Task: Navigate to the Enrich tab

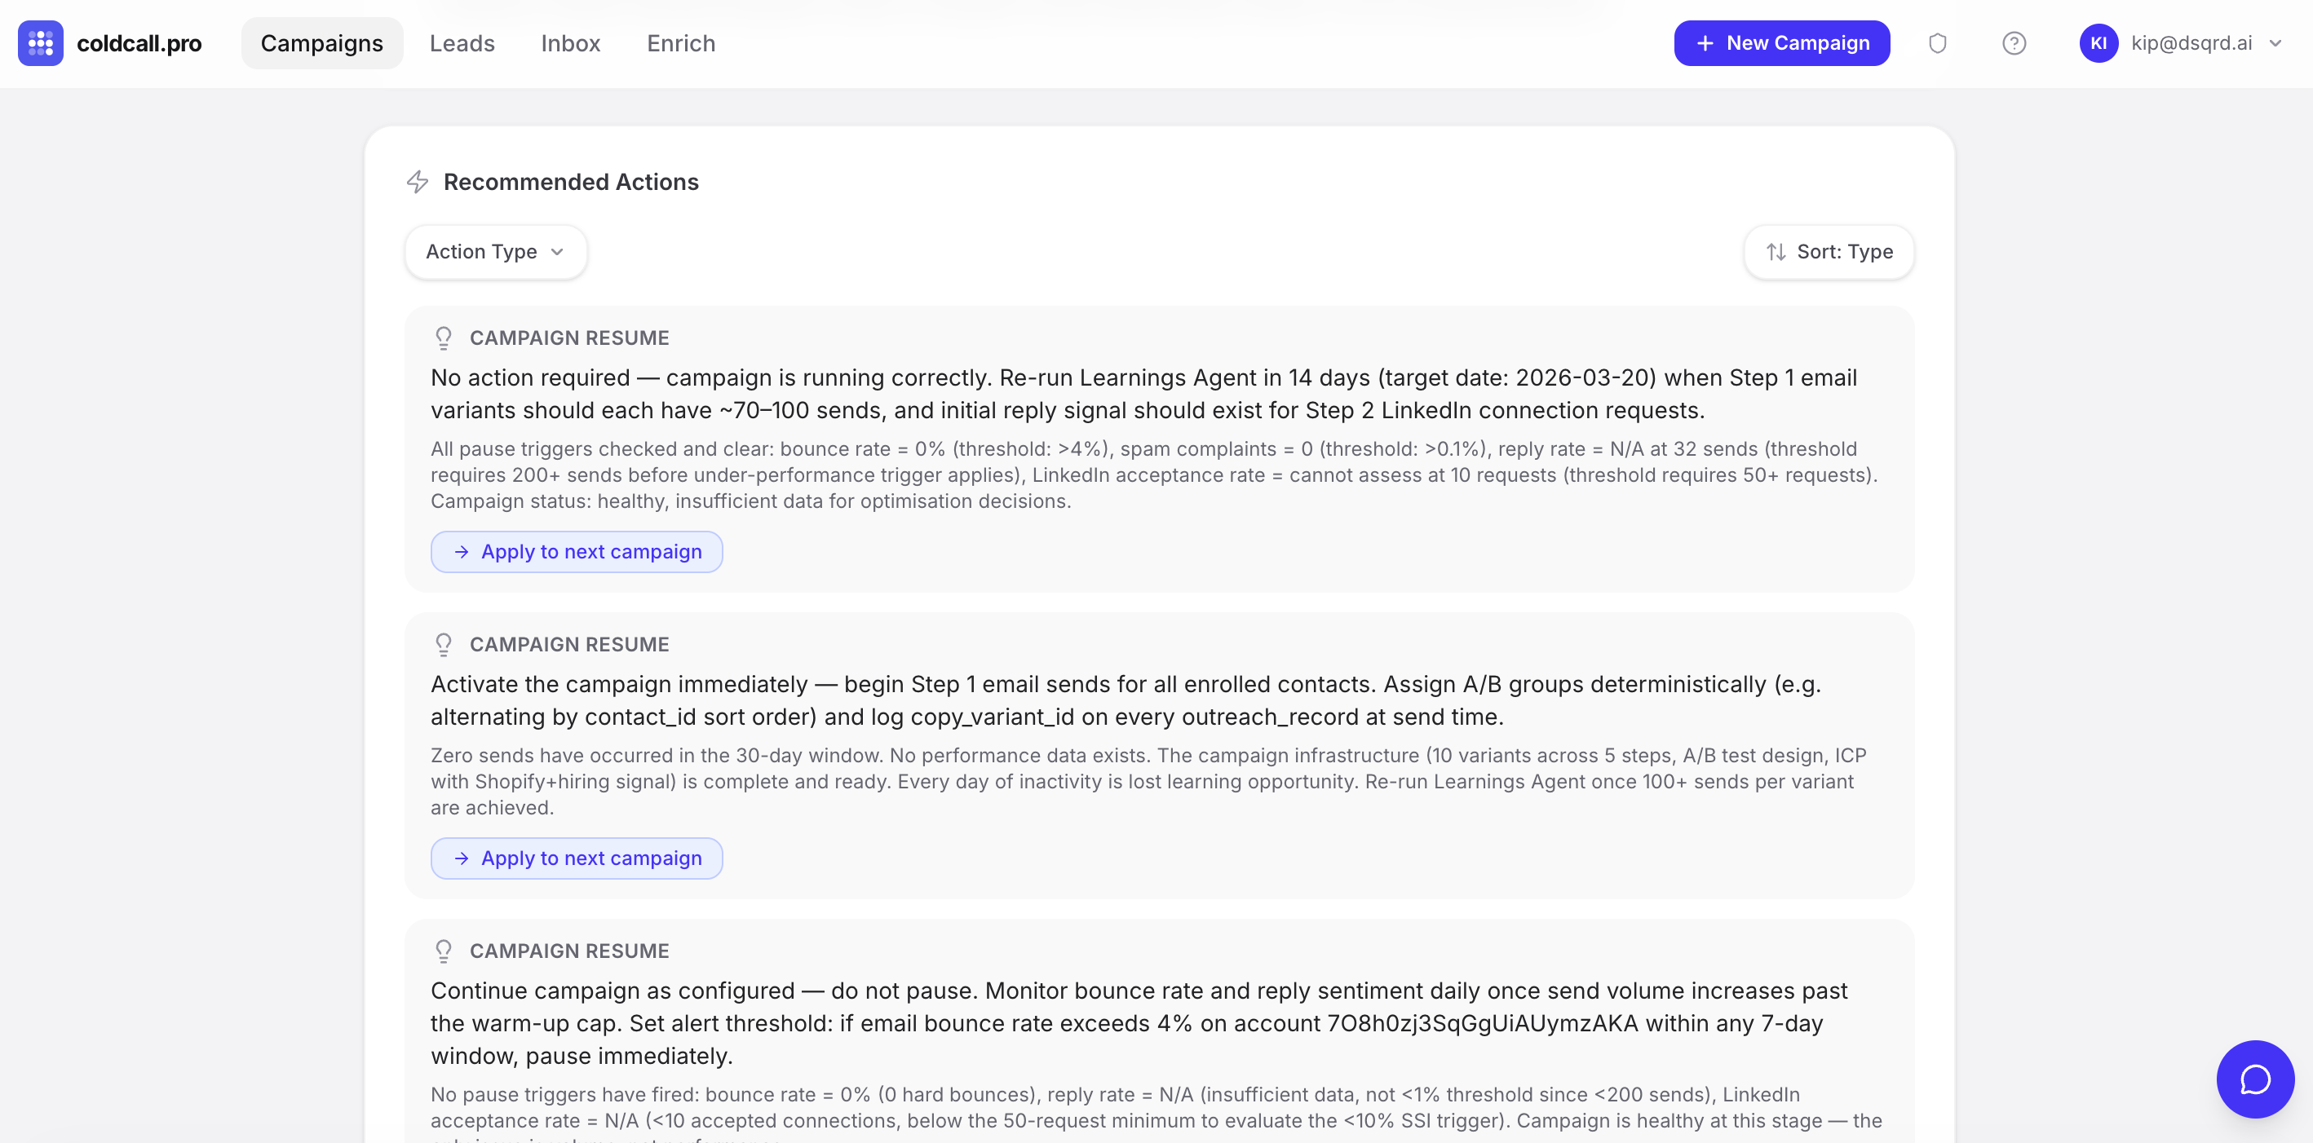Action: 681,43
